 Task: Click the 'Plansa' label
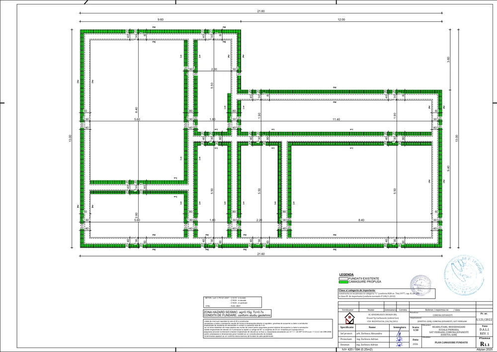click(x=485, y=339)
